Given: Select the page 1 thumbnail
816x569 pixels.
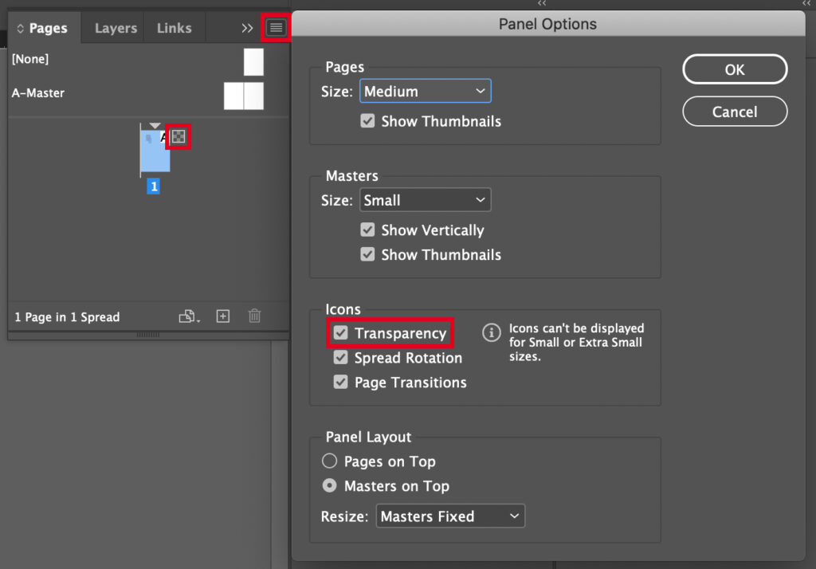Looking at the screenshot, I should click(x=154, y=151).
